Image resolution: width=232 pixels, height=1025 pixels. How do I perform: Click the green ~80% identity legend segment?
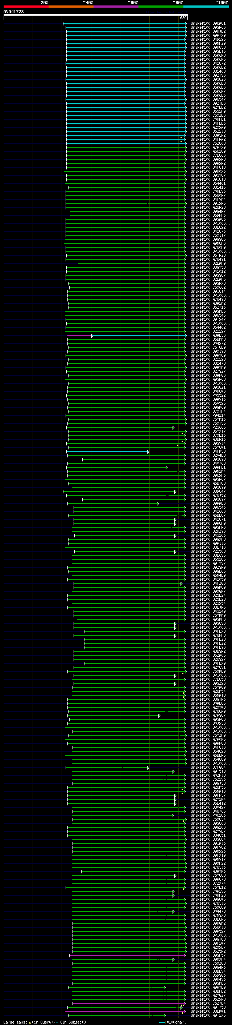click(161, 7)
